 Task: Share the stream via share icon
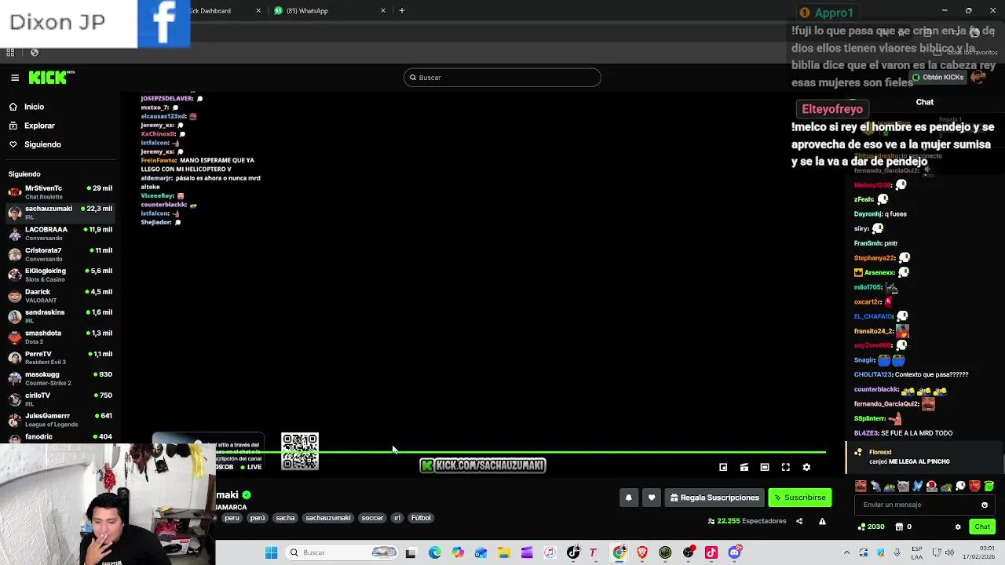pyautogui.click(x=799, y=521)
